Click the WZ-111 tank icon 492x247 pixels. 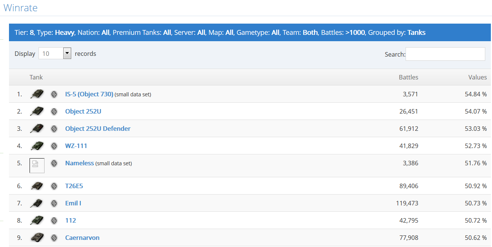click(37, 146)
